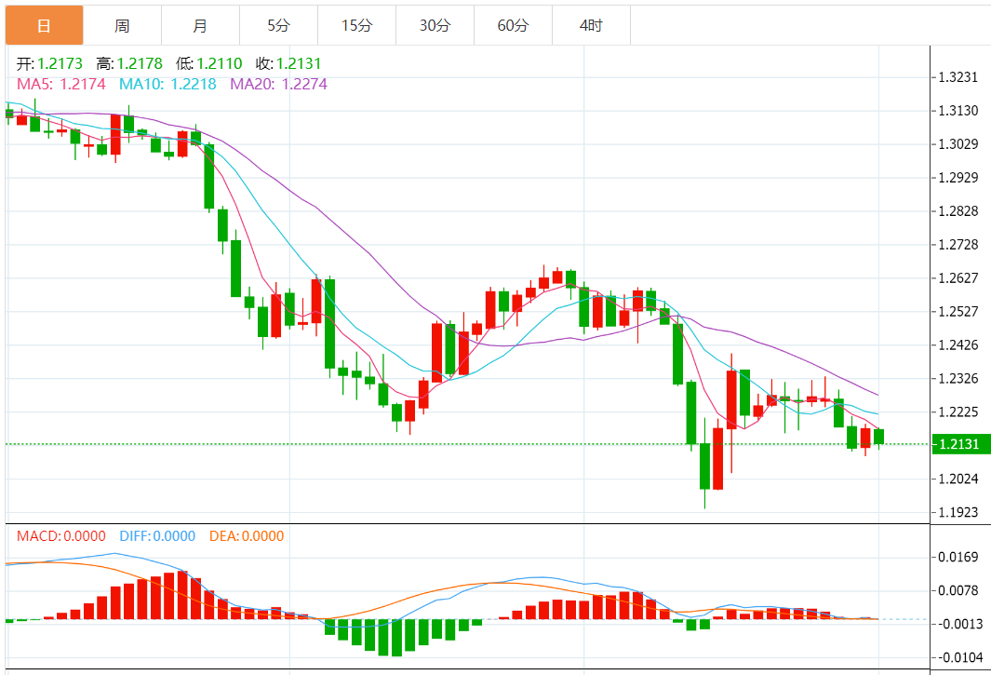Click the 1.2024 price axis label
Image resolution: width=991 pixels, height=675 pixels.
pos(958,479)
